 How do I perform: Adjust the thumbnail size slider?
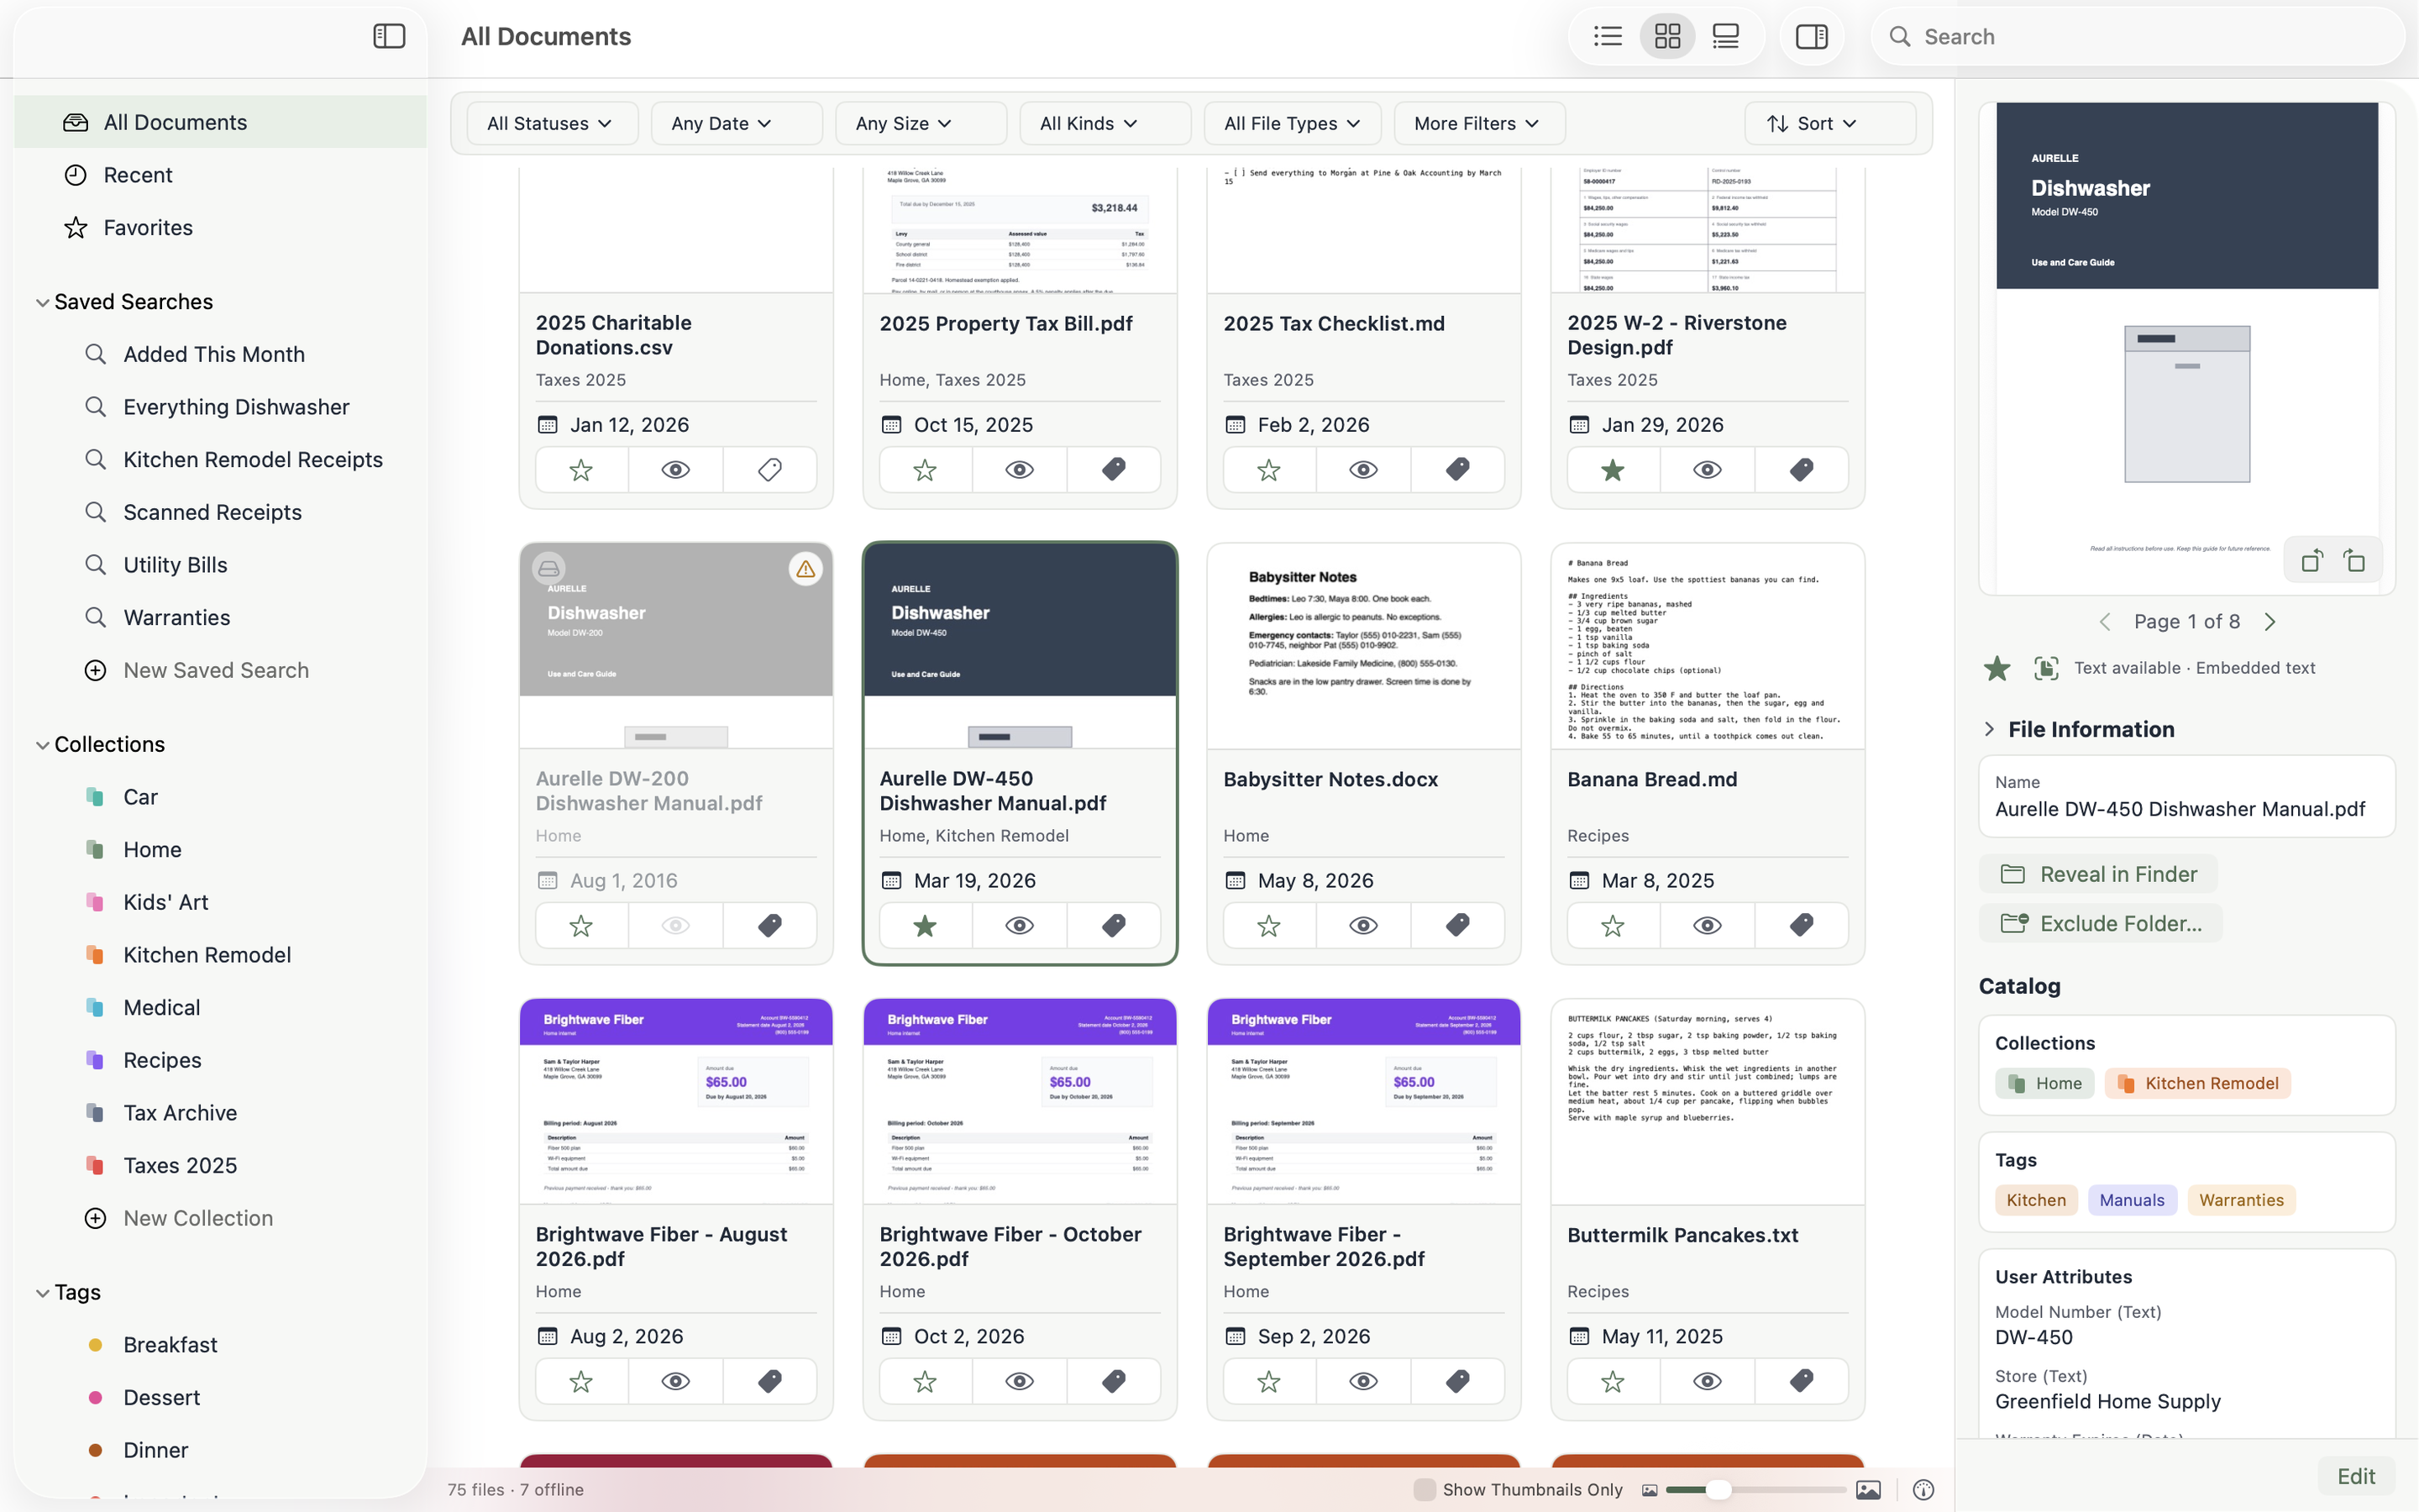[1755, 1490]
